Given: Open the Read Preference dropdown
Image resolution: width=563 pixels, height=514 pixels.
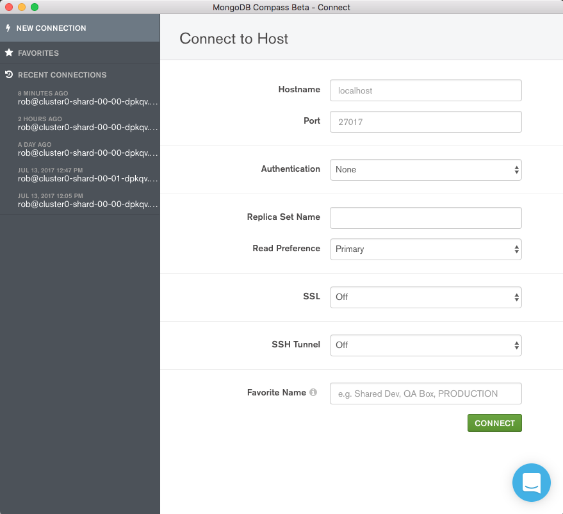Looking at the screenshot, I should pos(425,249).
